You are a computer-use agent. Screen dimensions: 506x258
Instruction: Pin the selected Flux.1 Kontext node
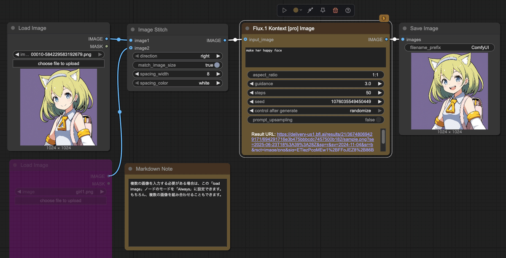click(323, 10)
